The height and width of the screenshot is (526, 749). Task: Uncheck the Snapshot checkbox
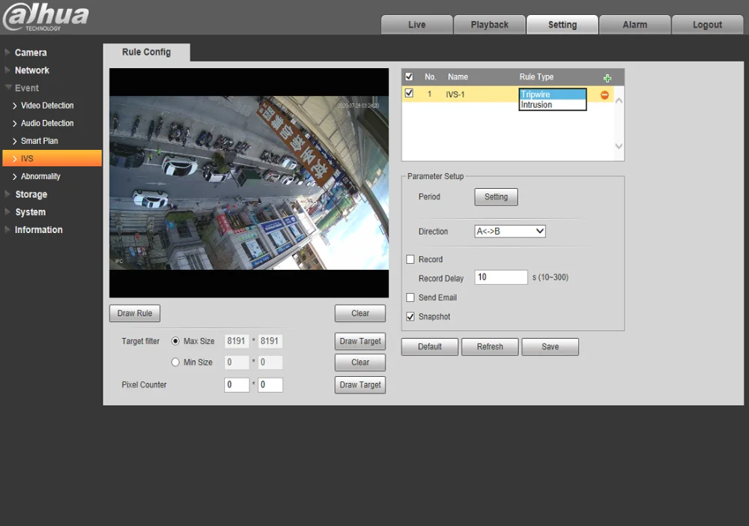click(x=410, y=317)
